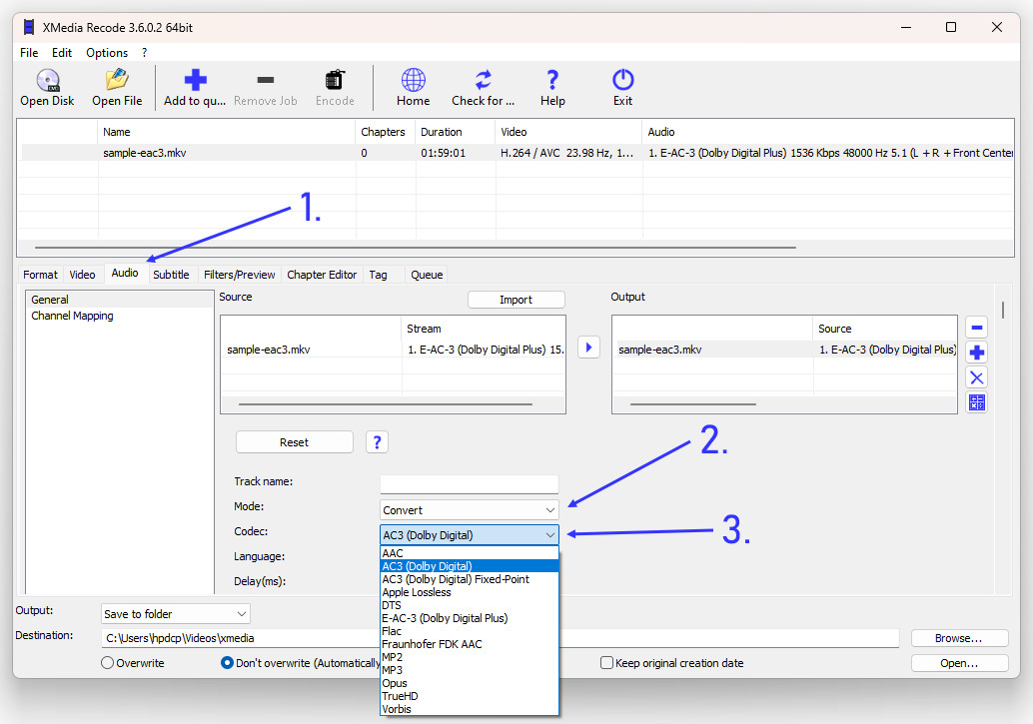
Task: Click the Open Disk toolbar icon
Action: [47, 80]
